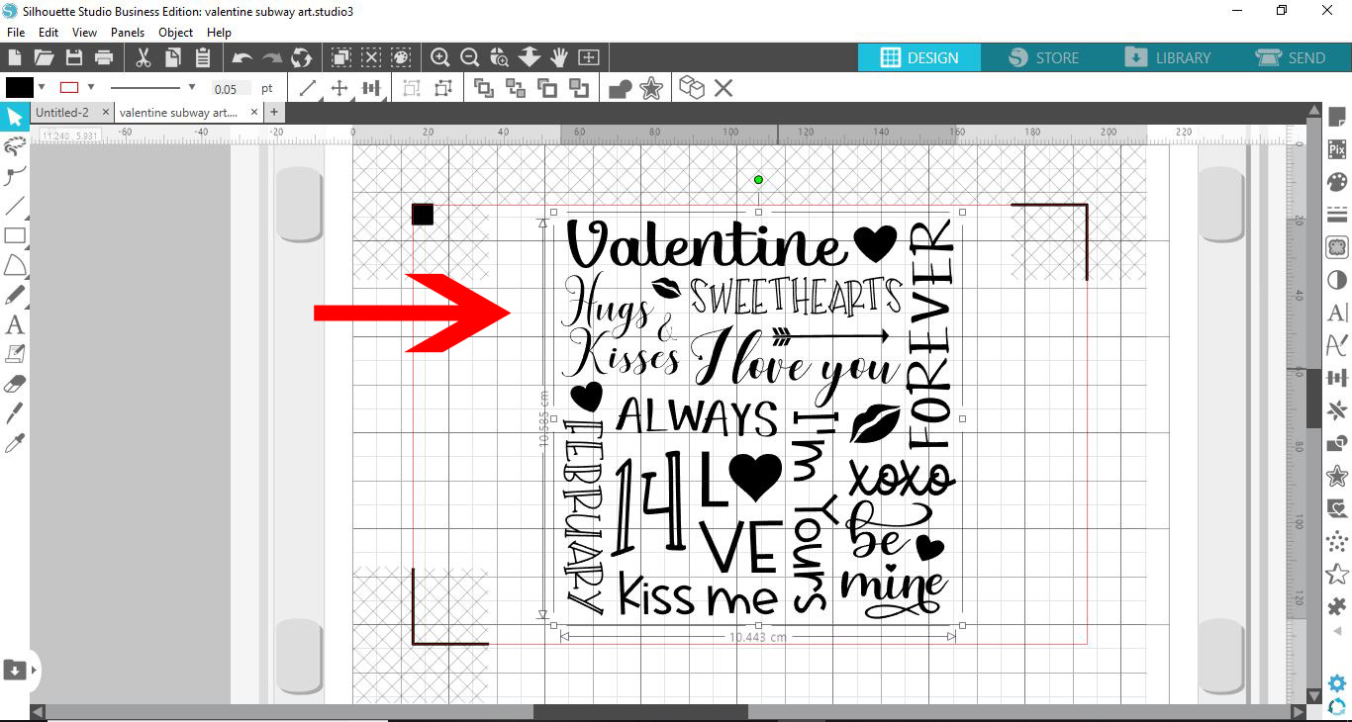Viewport: 1352px width, 722px height.
Task: Open the Panels menu
Action: tap(128, 33)
